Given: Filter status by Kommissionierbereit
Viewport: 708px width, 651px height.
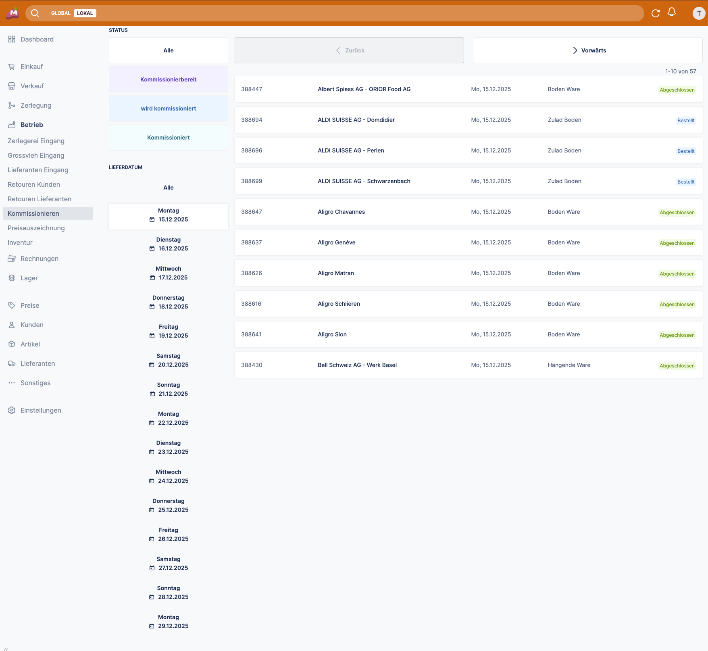Looking at the screenshot, I should pyautogui.click(x=168, y=79).
